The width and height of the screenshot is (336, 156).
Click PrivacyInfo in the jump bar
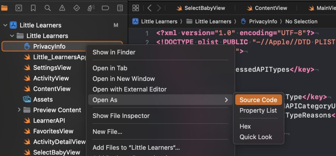pyautogui.click(x=259, y=21)
